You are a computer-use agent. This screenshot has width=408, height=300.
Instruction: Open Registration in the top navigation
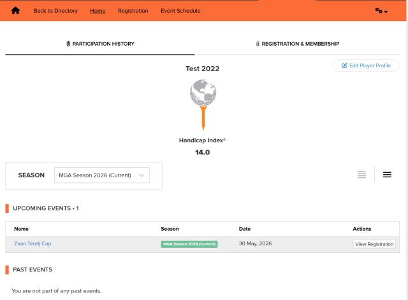click(133, 11)
